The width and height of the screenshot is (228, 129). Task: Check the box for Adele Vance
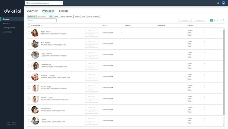[x=29, y=33]
